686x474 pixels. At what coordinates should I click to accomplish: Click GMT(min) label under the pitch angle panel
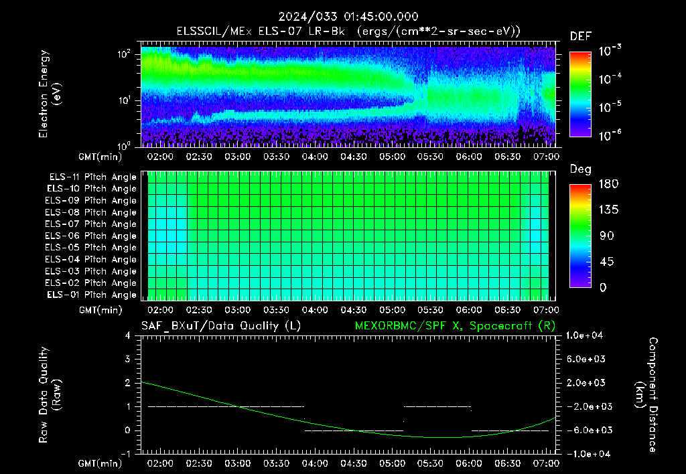100,311
